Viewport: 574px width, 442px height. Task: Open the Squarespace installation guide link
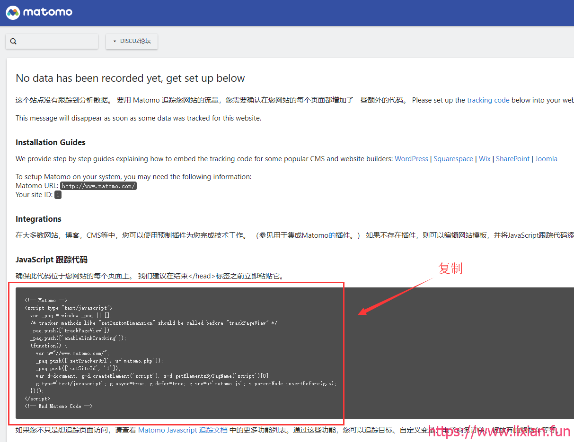tap(453, 159)
